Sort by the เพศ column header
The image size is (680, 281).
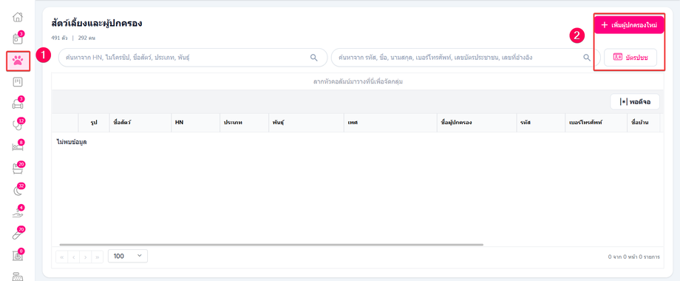[x=390, y=123]
